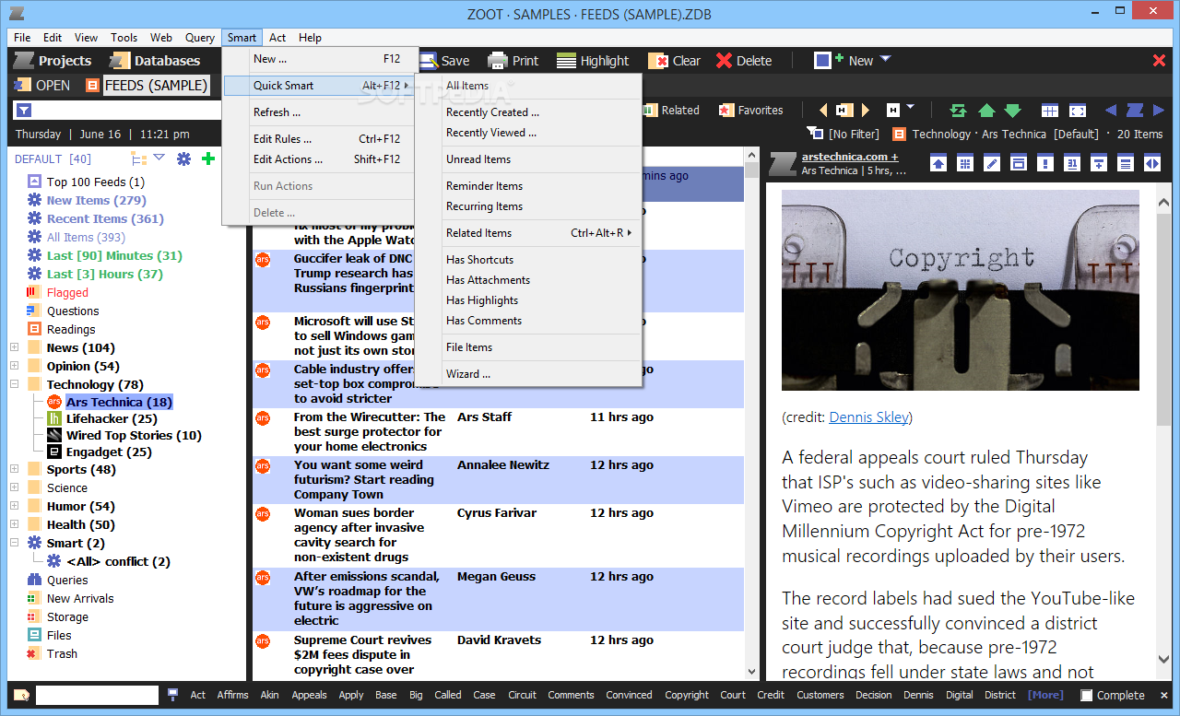Click the Clear toolbar button
This screenshot has height=716, width=1180.
coord(674,61)
